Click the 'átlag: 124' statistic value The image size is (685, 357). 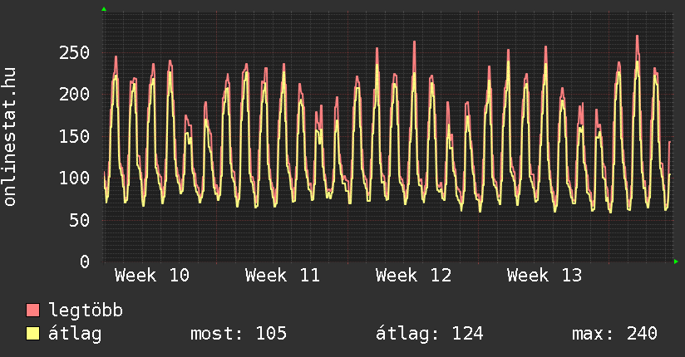coord(429,334)
